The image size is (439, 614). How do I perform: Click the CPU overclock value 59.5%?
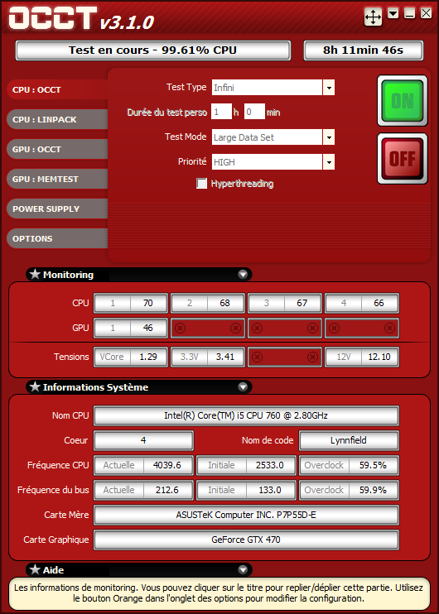tap(373, 465)
